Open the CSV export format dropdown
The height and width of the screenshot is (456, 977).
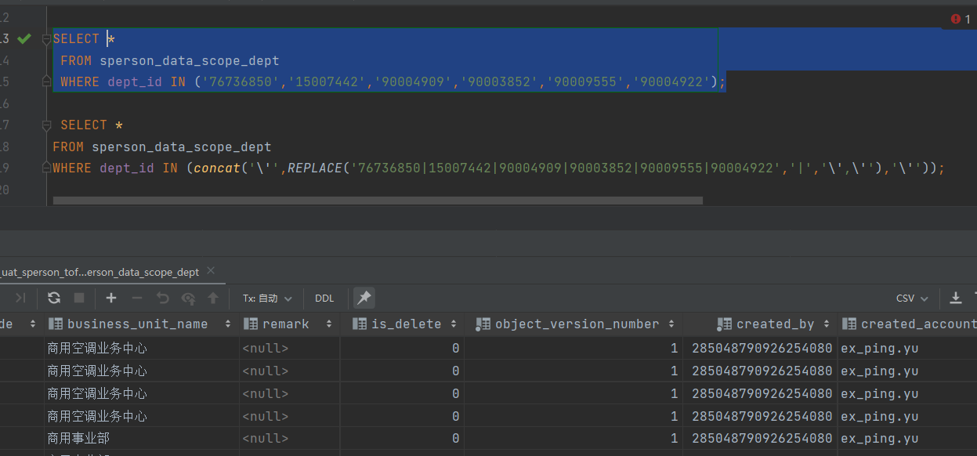point(913,299)
